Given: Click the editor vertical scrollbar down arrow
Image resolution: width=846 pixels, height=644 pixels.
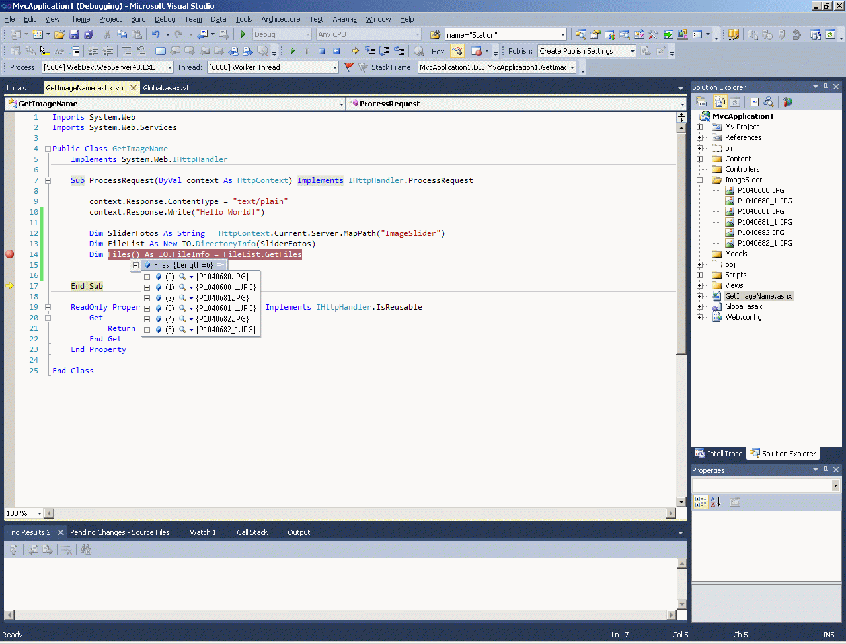Looking at the screenshot, I should (681, 502).
